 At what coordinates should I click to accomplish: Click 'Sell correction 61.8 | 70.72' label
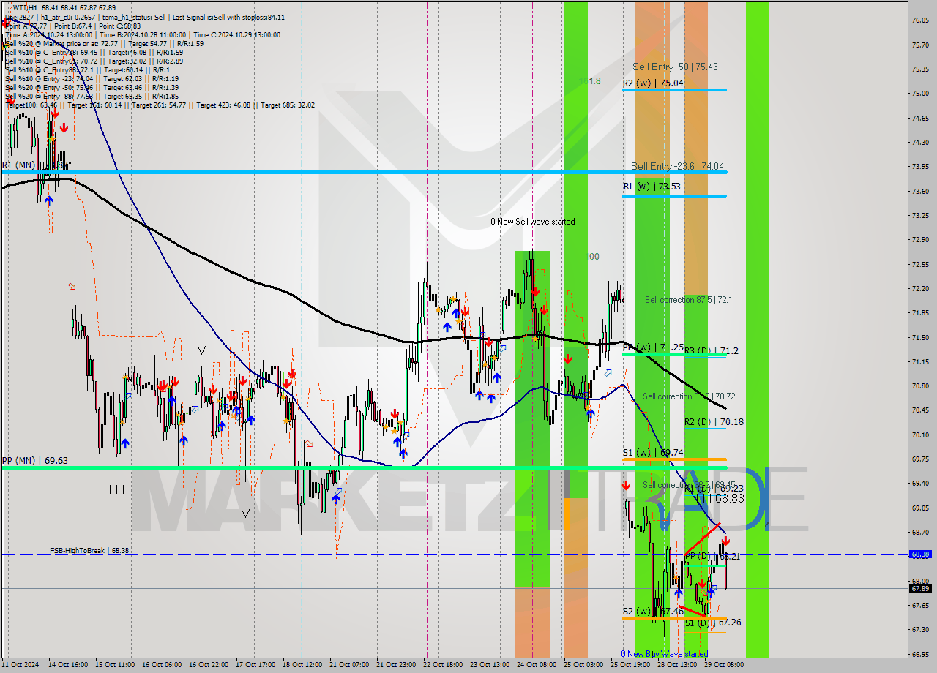tap(689, 396)
